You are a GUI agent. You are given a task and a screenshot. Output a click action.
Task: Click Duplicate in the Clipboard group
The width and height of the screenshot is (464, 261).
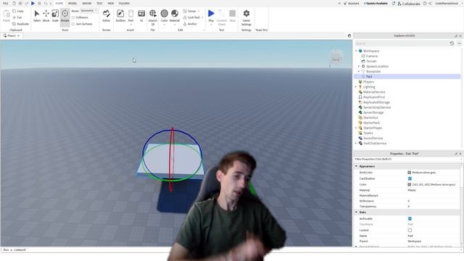[x=20, y=24]
